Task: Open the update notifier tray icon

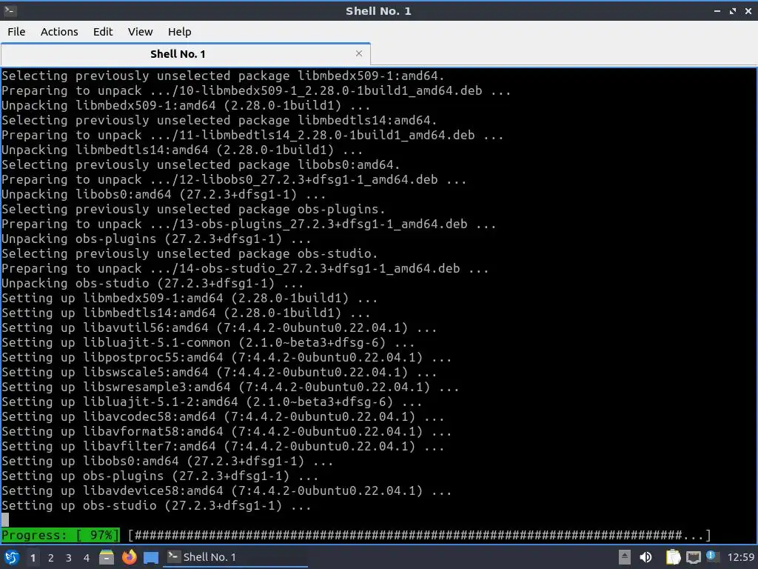Action: click(x=711, y=556)
